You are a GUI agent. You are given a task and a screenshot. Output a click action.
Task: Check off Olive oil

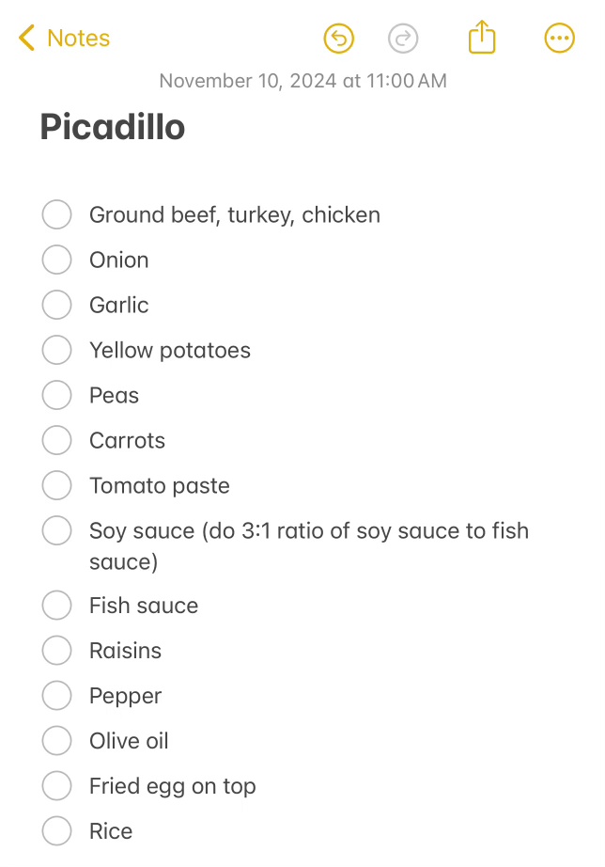pos(57,741)
